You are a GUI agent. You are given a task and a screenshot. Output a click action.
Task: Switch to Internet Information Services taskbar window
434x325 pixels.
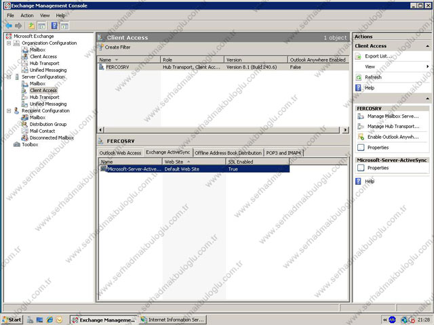173,320
